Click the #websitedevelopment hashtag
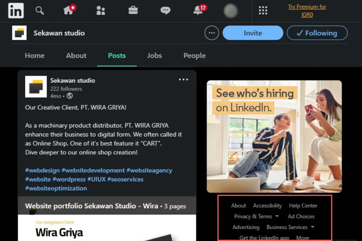The width and height of the screenshot is (362, 241). point(93,170)
